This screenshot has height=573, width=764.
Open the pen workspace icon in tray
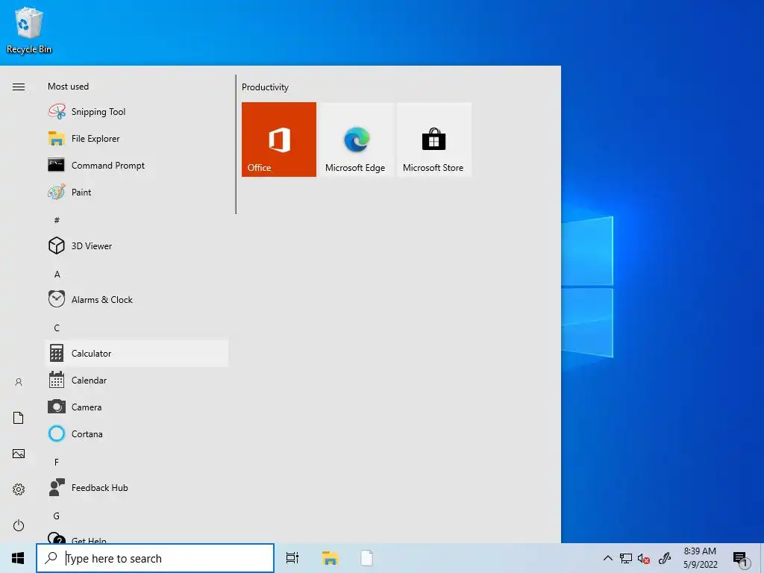(x=665, y=558)
